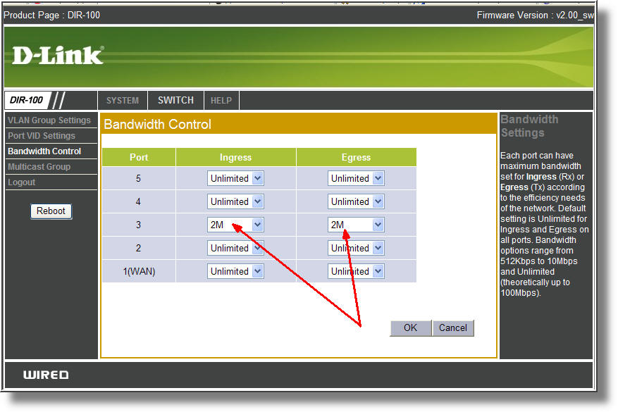This screenshot has height=412, width=618.
Task: Select Bandwidth Control in sidebar
Action: (44, 151)
